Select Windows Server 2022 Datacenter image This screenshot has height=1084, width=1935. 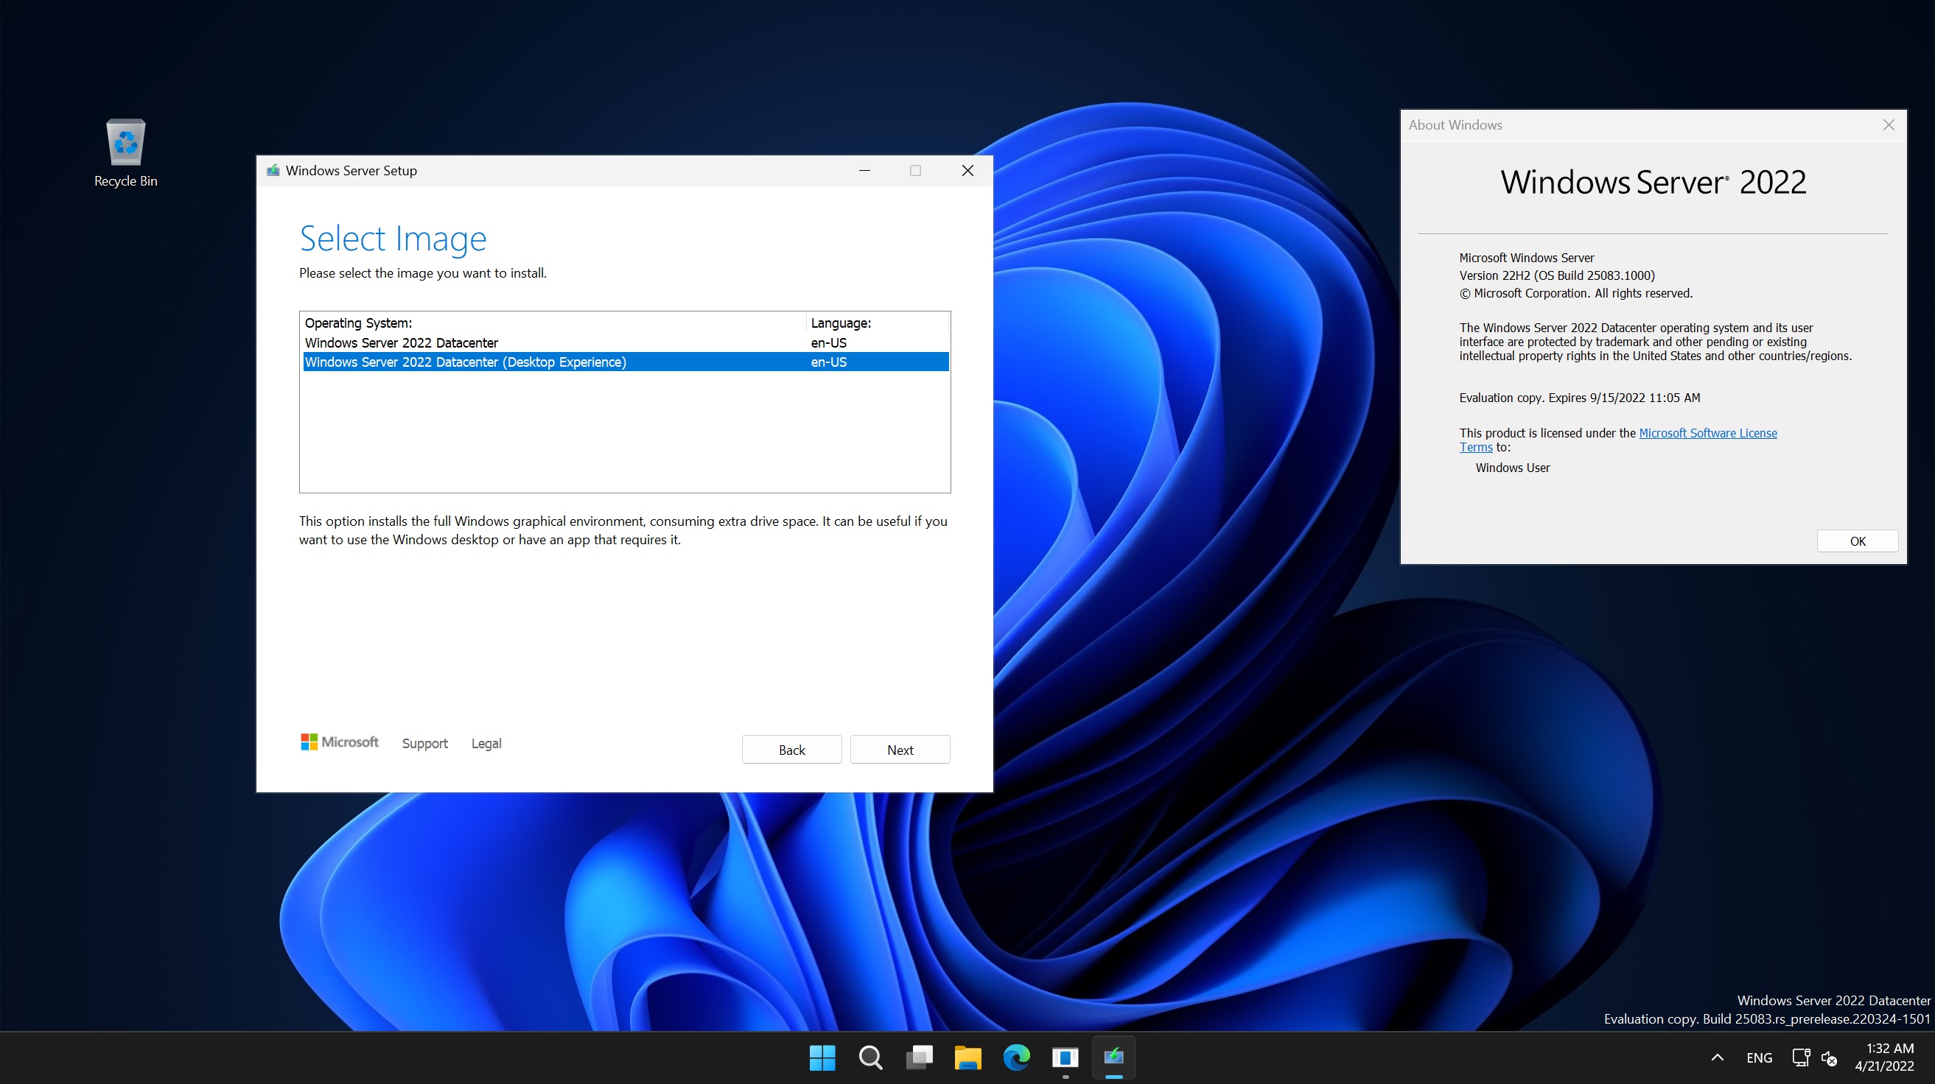[401, 342]
